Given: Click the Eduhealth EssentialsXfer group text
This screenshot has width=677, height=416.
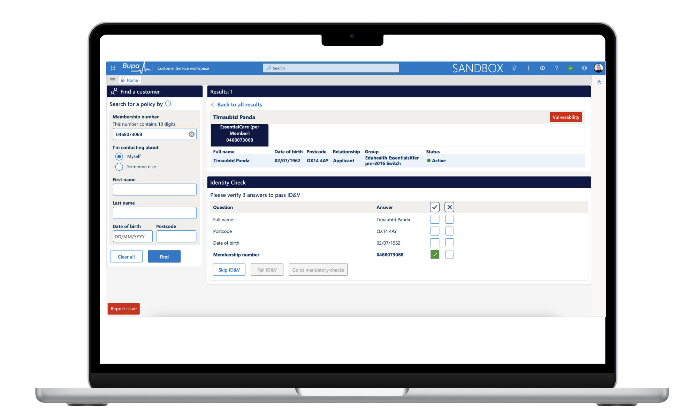Looking at the screenshot, I should (x=392, y=161).
